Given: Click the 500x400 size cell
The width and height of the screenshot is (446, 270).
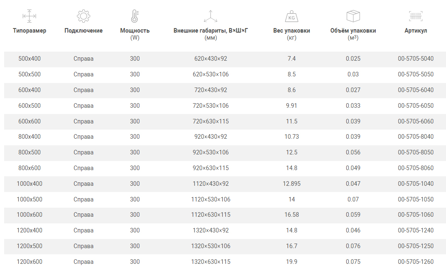Looking at the screenshot, I should coord(29,59).
